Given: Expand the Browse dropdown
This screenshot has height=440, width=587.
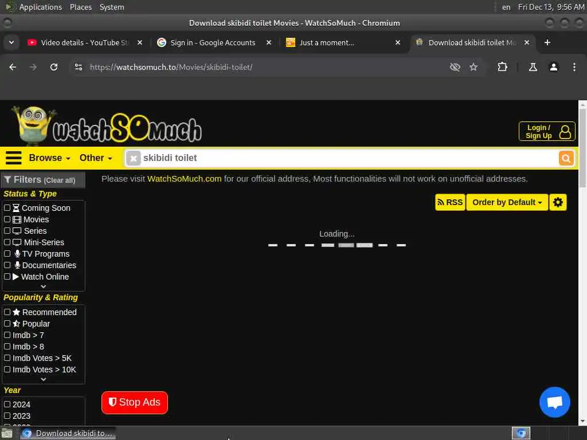Looking at the screenshot, I should (x=49, y=158).
